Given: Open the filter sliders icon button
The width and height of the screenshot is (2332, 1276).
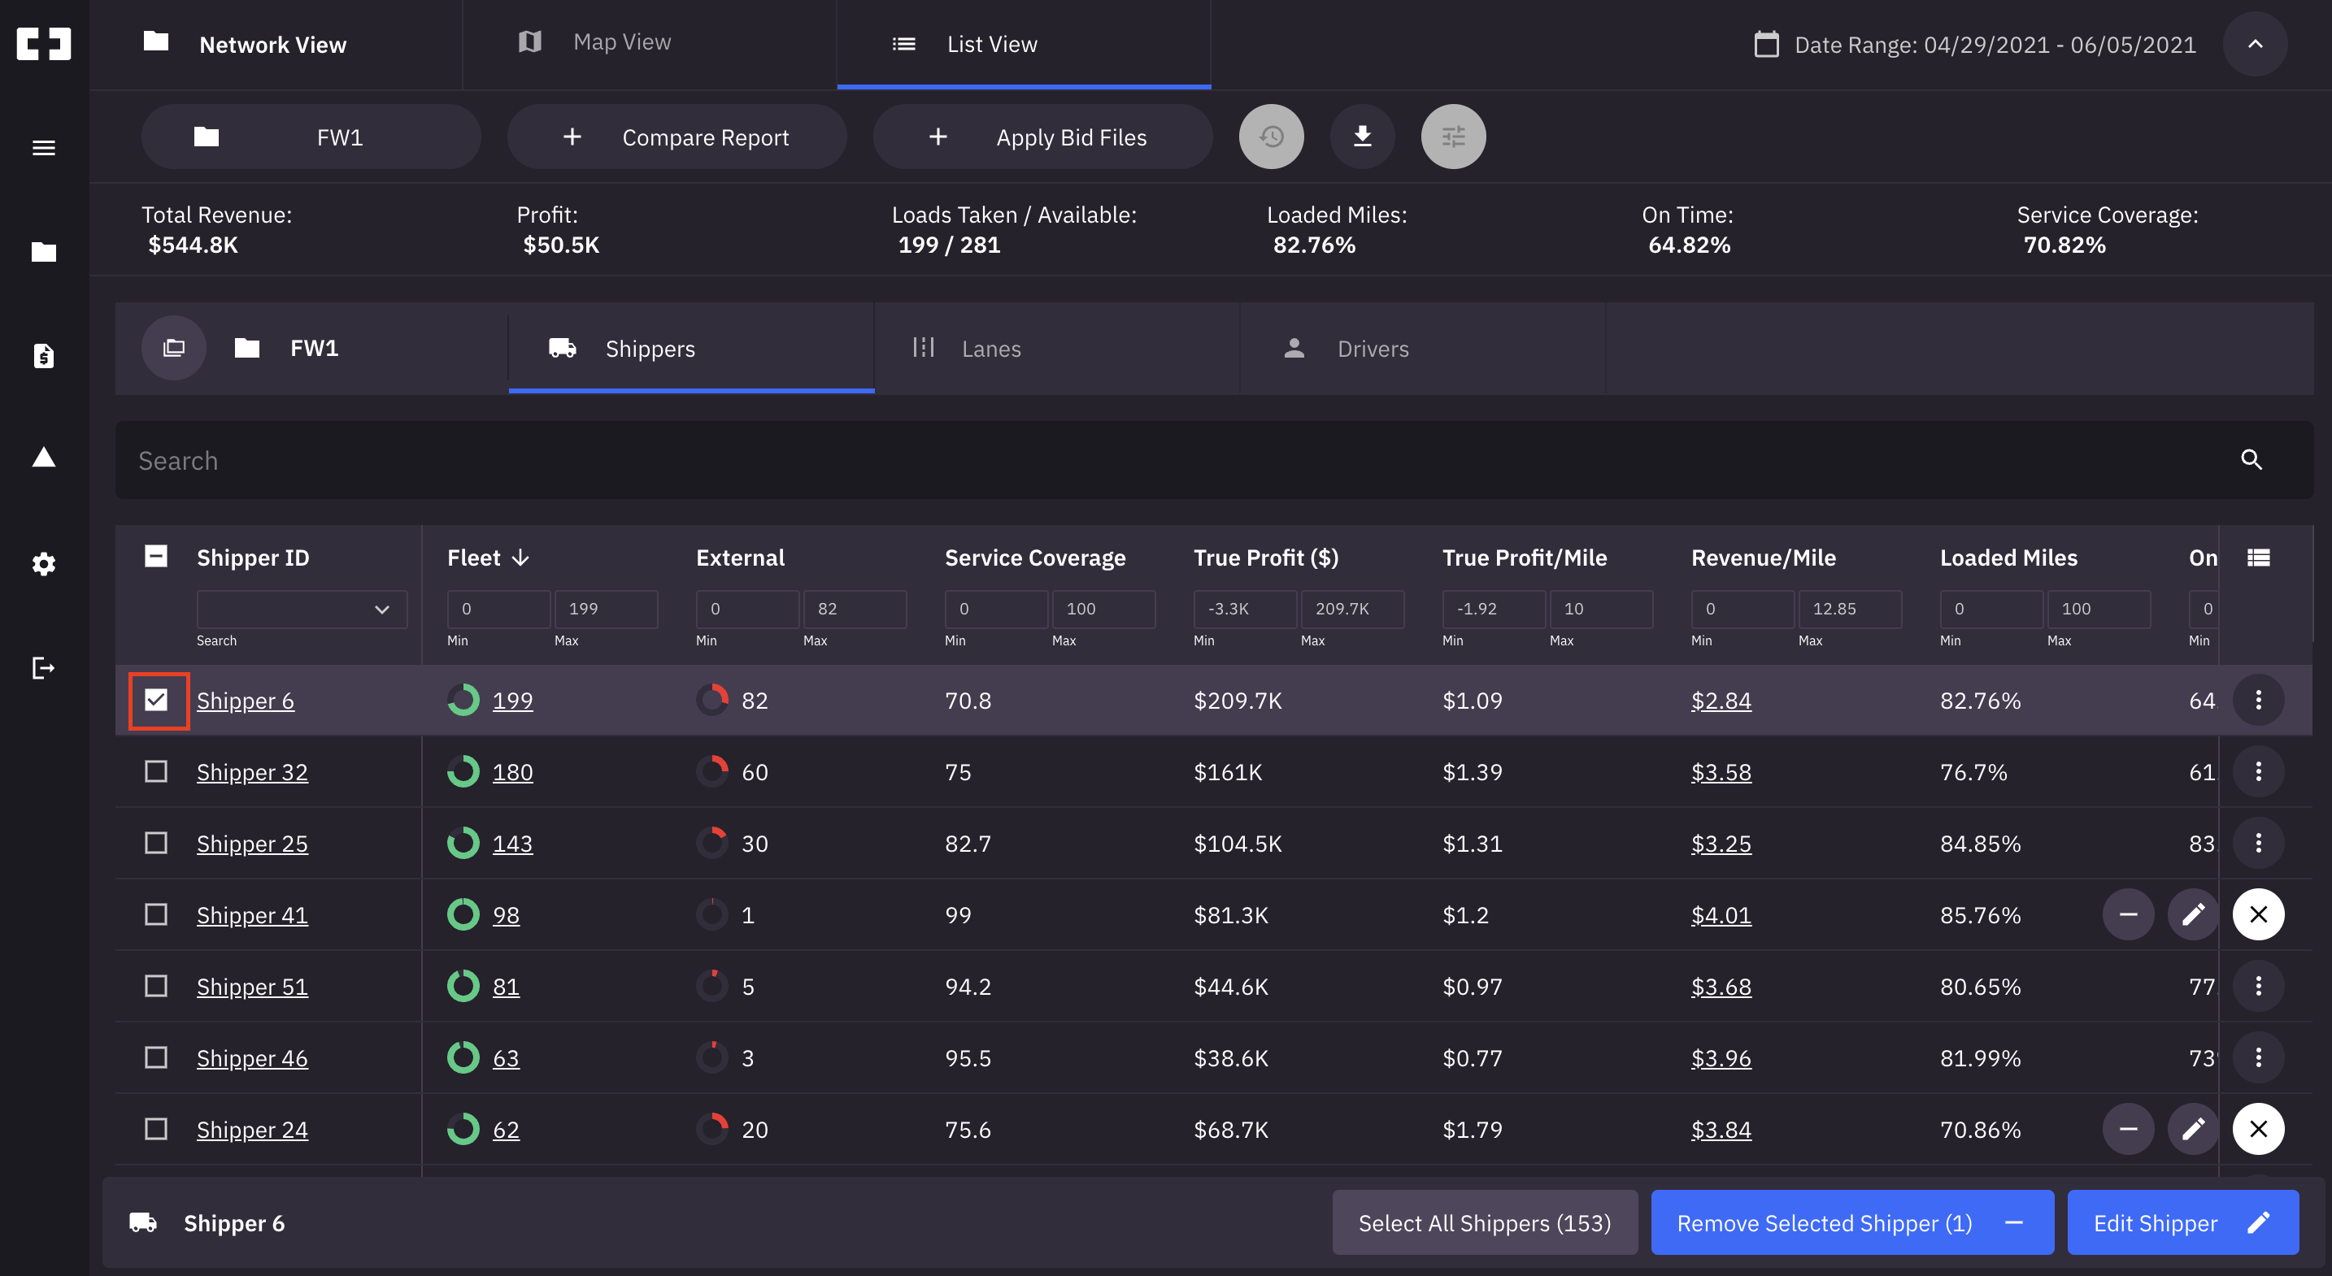Looking at the screenshot, I should click(x=1453, y=137).
